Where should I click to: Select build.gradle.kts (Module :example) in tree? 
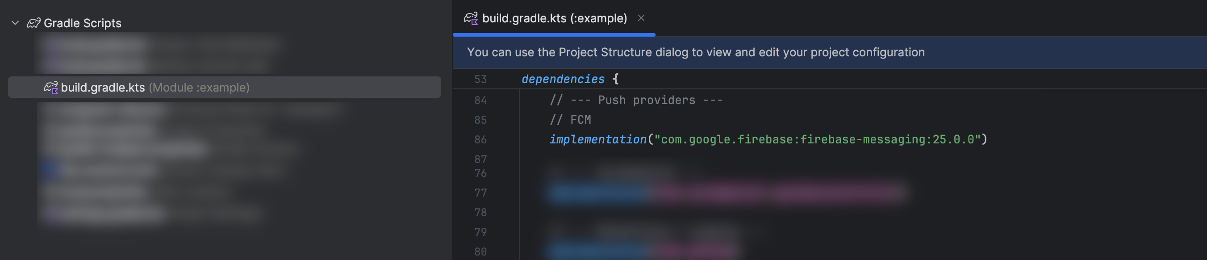pyautogui.click(x=155, y=88)
